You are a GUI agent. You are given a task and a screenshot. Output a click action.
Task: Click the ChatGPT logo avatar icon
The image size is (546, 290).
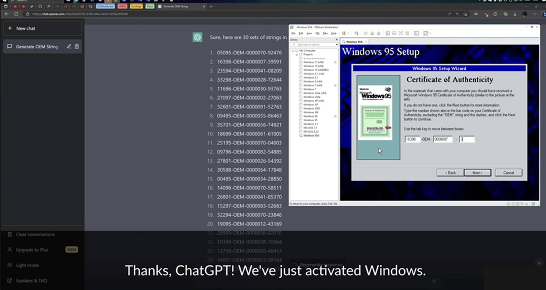[x=198, y=37]
